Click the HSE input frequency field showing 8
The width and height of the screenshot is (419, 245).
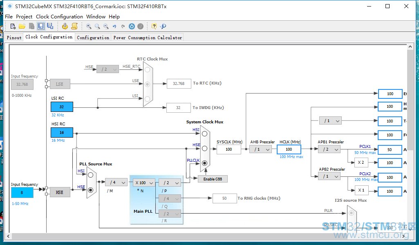click(22, 192)
